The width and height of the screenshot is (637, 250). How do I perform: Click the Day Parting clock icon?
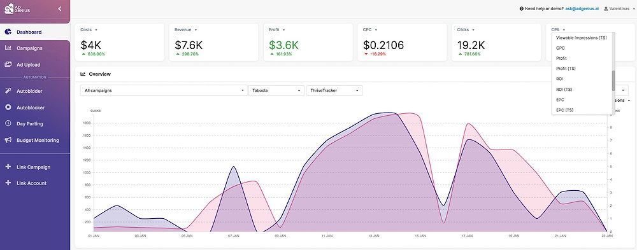coord(8,123)
